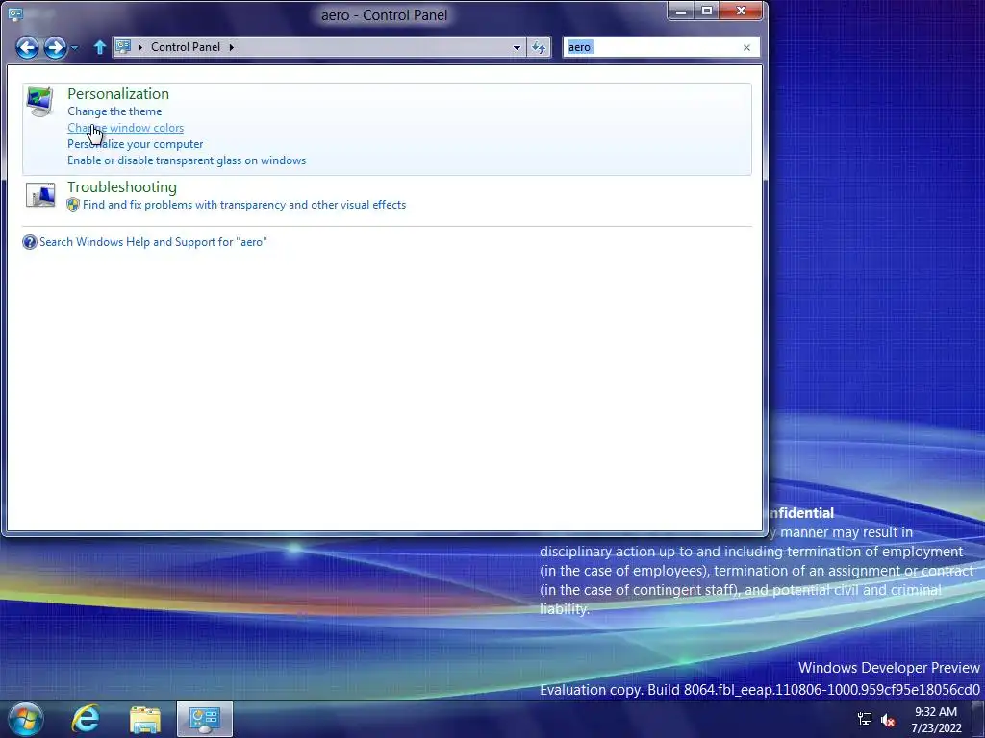Open the recent pages dropdown arrow
This screenshot has height=738, width=985.
pyautogui.click(x=75, y=48)
